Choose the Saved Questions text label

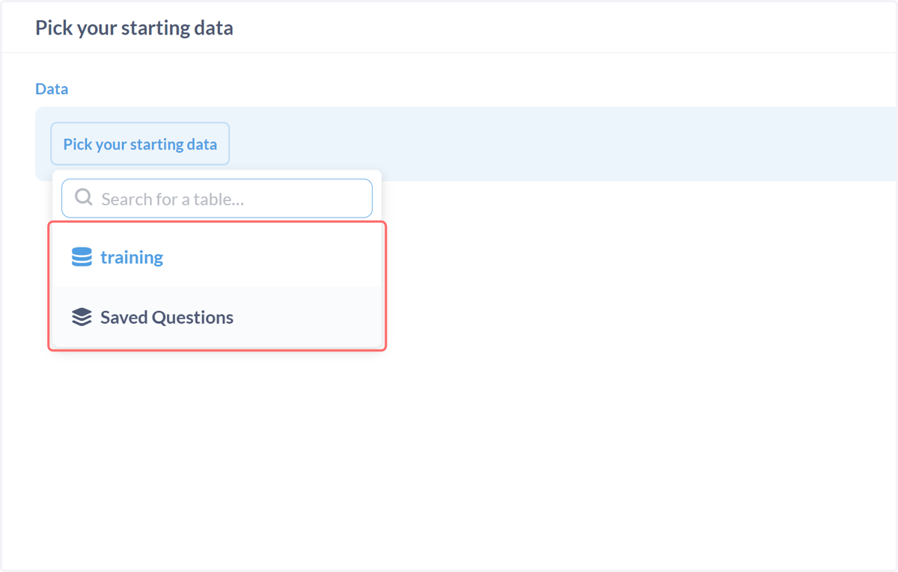tap(167, 317)
